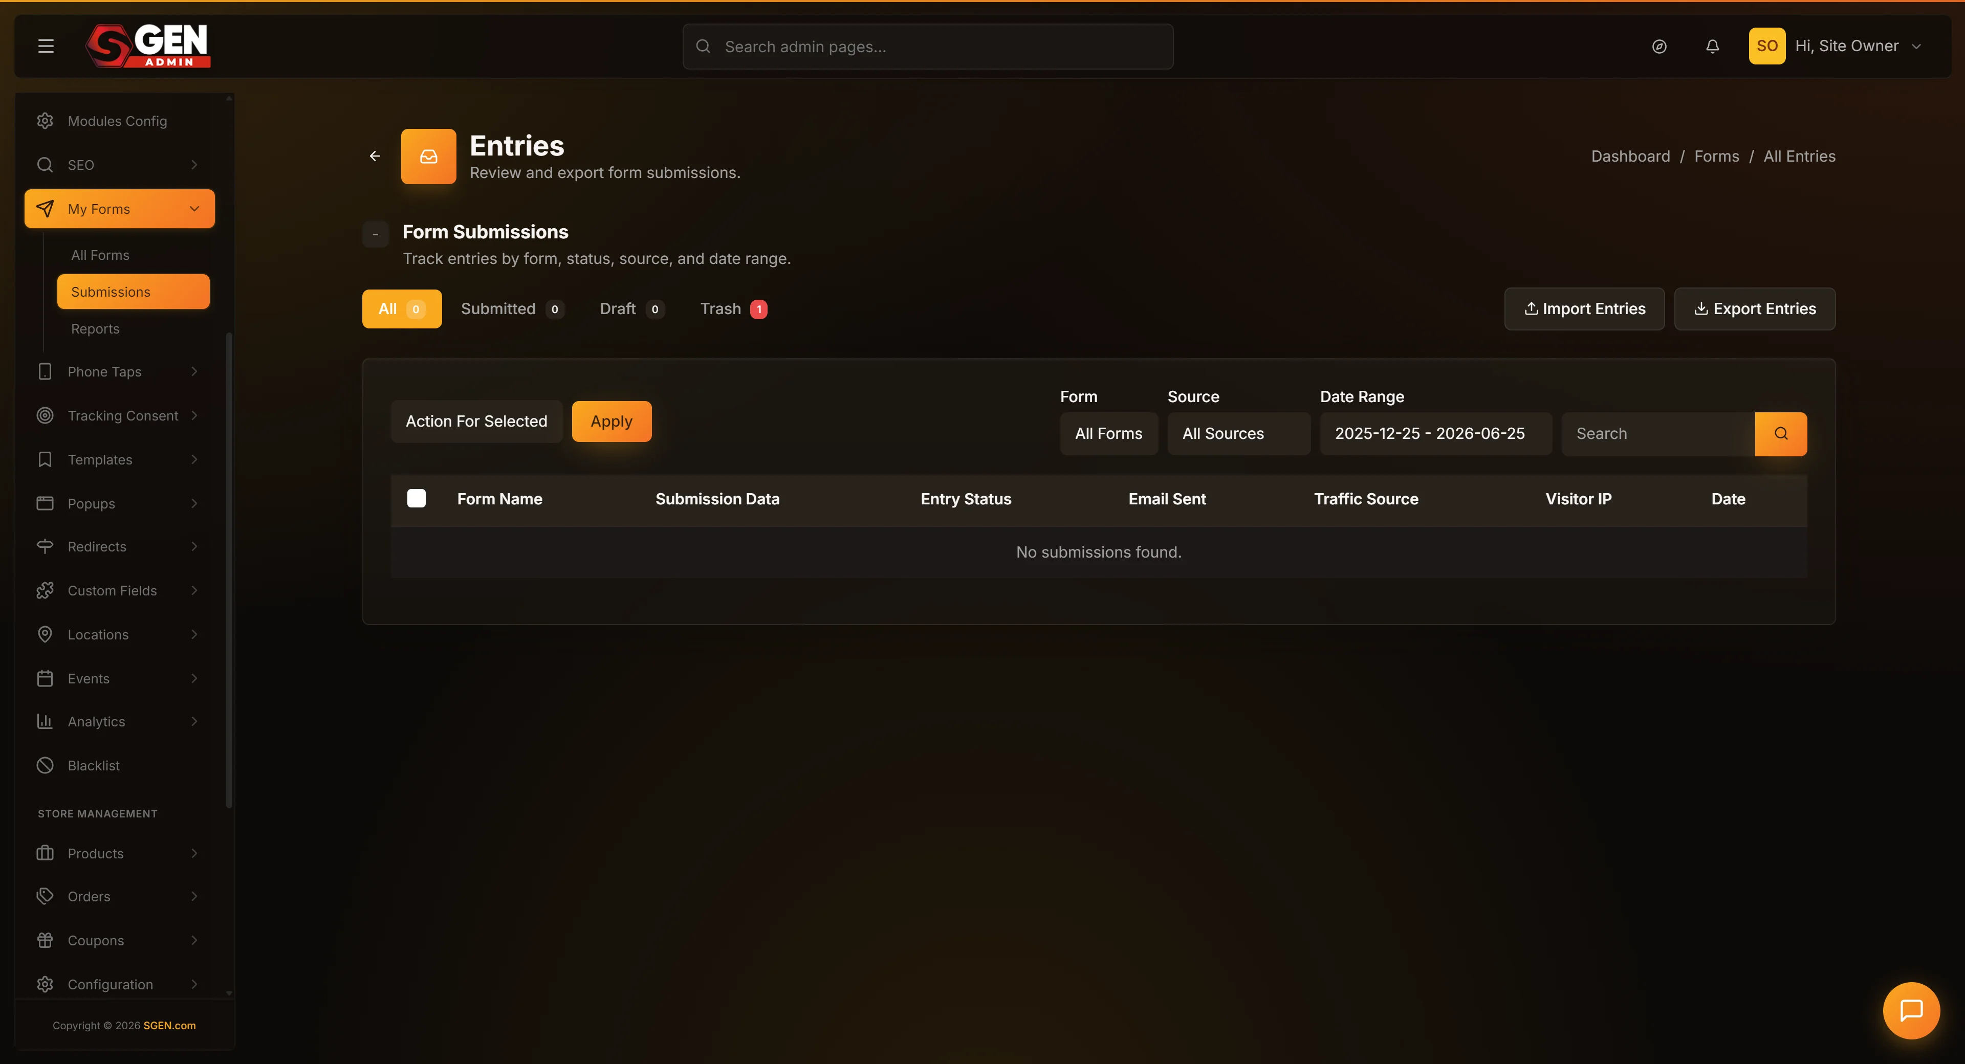Click the Popups window icon
This screenshot has width=1965, height=1064.
click(x=45, y=503)
